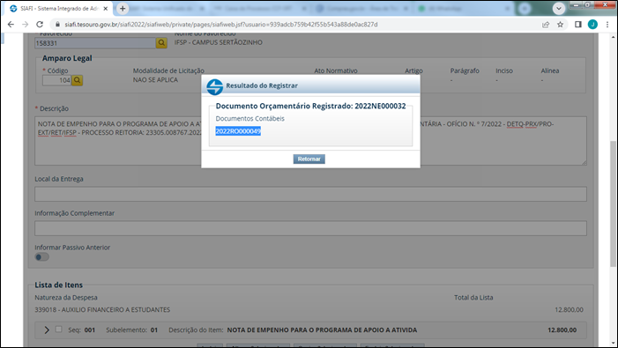Image resolution: width=618 pixels, height=348 pixels.
Task: Toggle the browser side panel icon
Action: (578, 25)
